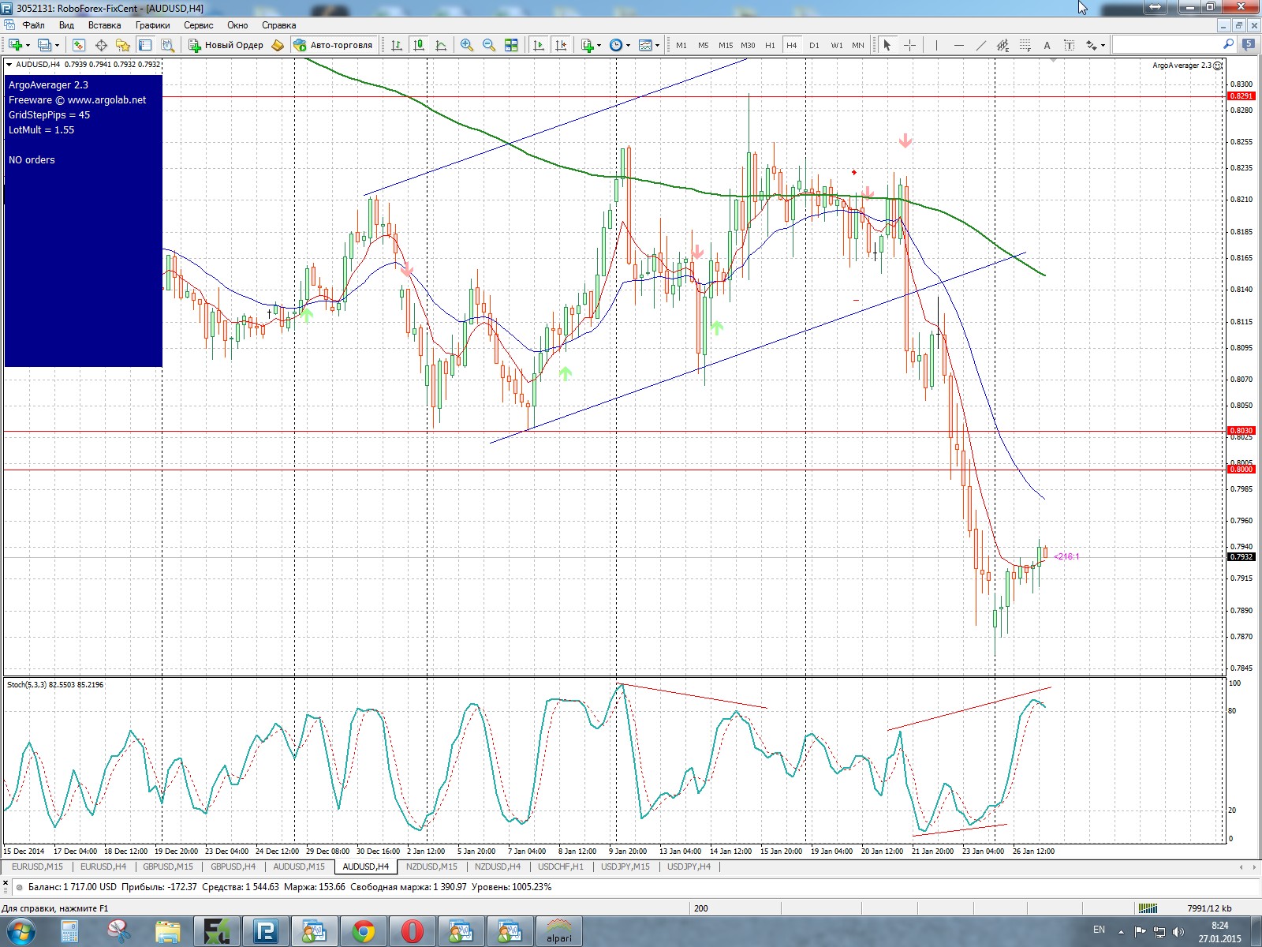The image size is (1262, 947).
Task: Toggle chart auto-scroll
Action: 539,45
